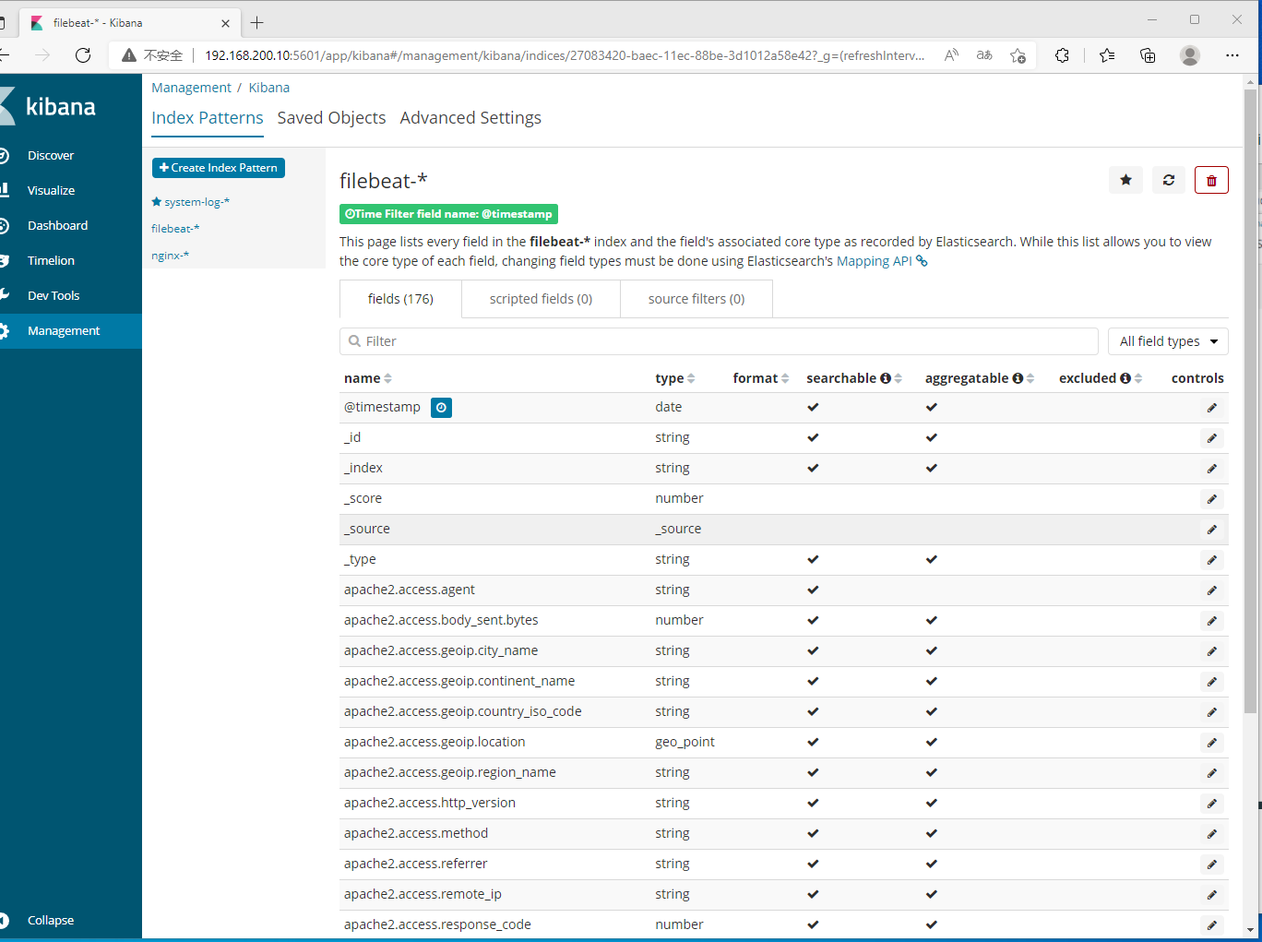
Task: Go to Management breadcrumb
Action: [191, 88]
